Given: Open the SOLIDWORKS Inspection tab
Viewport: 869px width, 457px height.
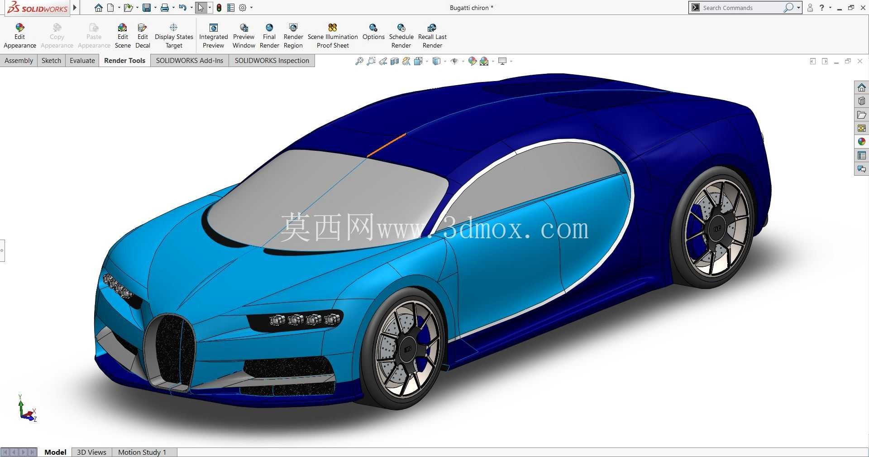Looking at the screenshot, I should tap(272, 61).
